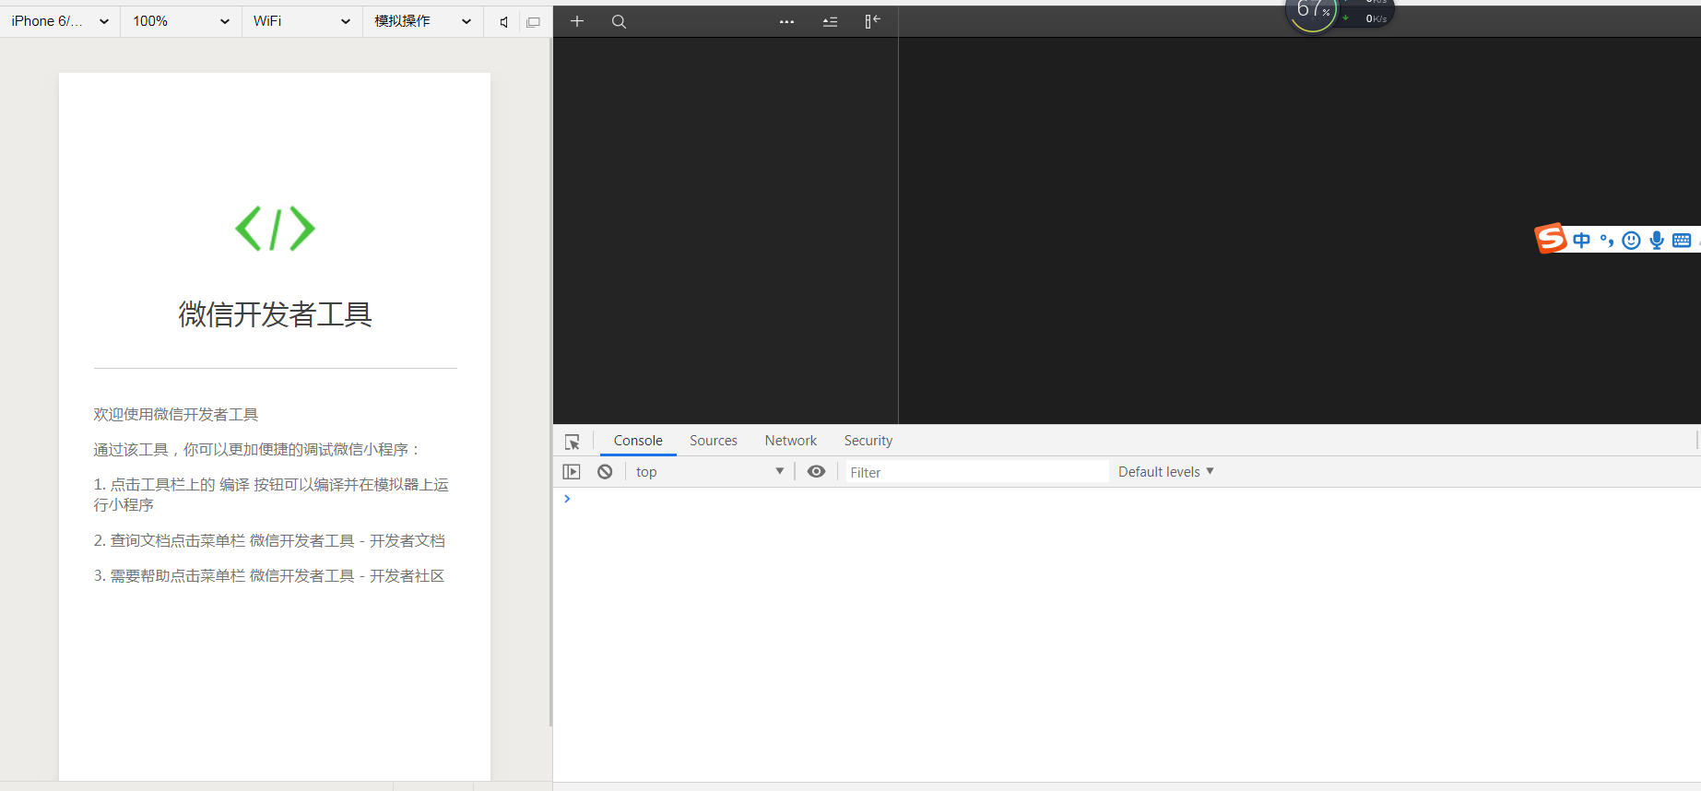
Task: Click the collapse list icon in editor toolbar
Action: (830, 22)
